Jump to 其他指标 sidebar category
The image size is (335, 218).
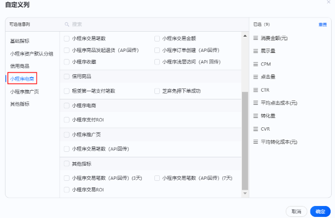tap(20, 104)
